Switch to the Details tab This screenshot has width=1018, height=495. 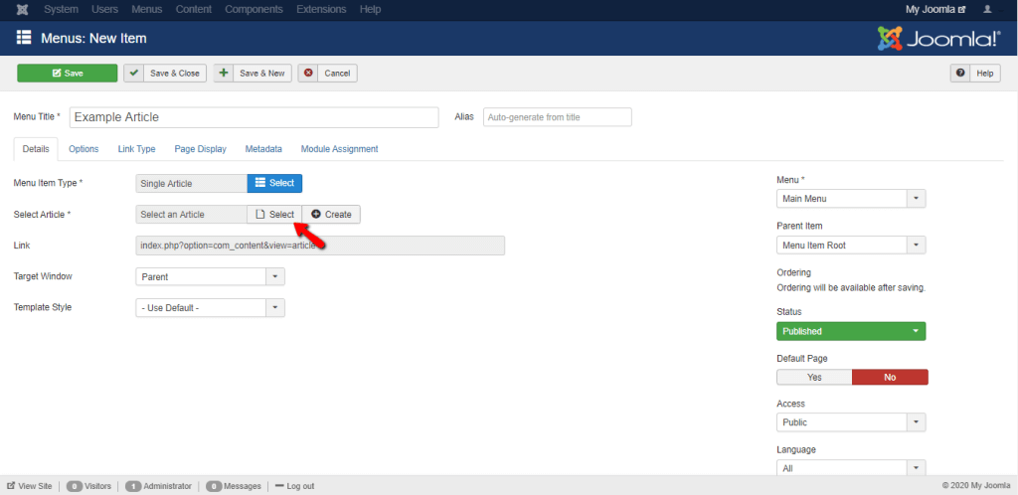[x=36, y=149]
